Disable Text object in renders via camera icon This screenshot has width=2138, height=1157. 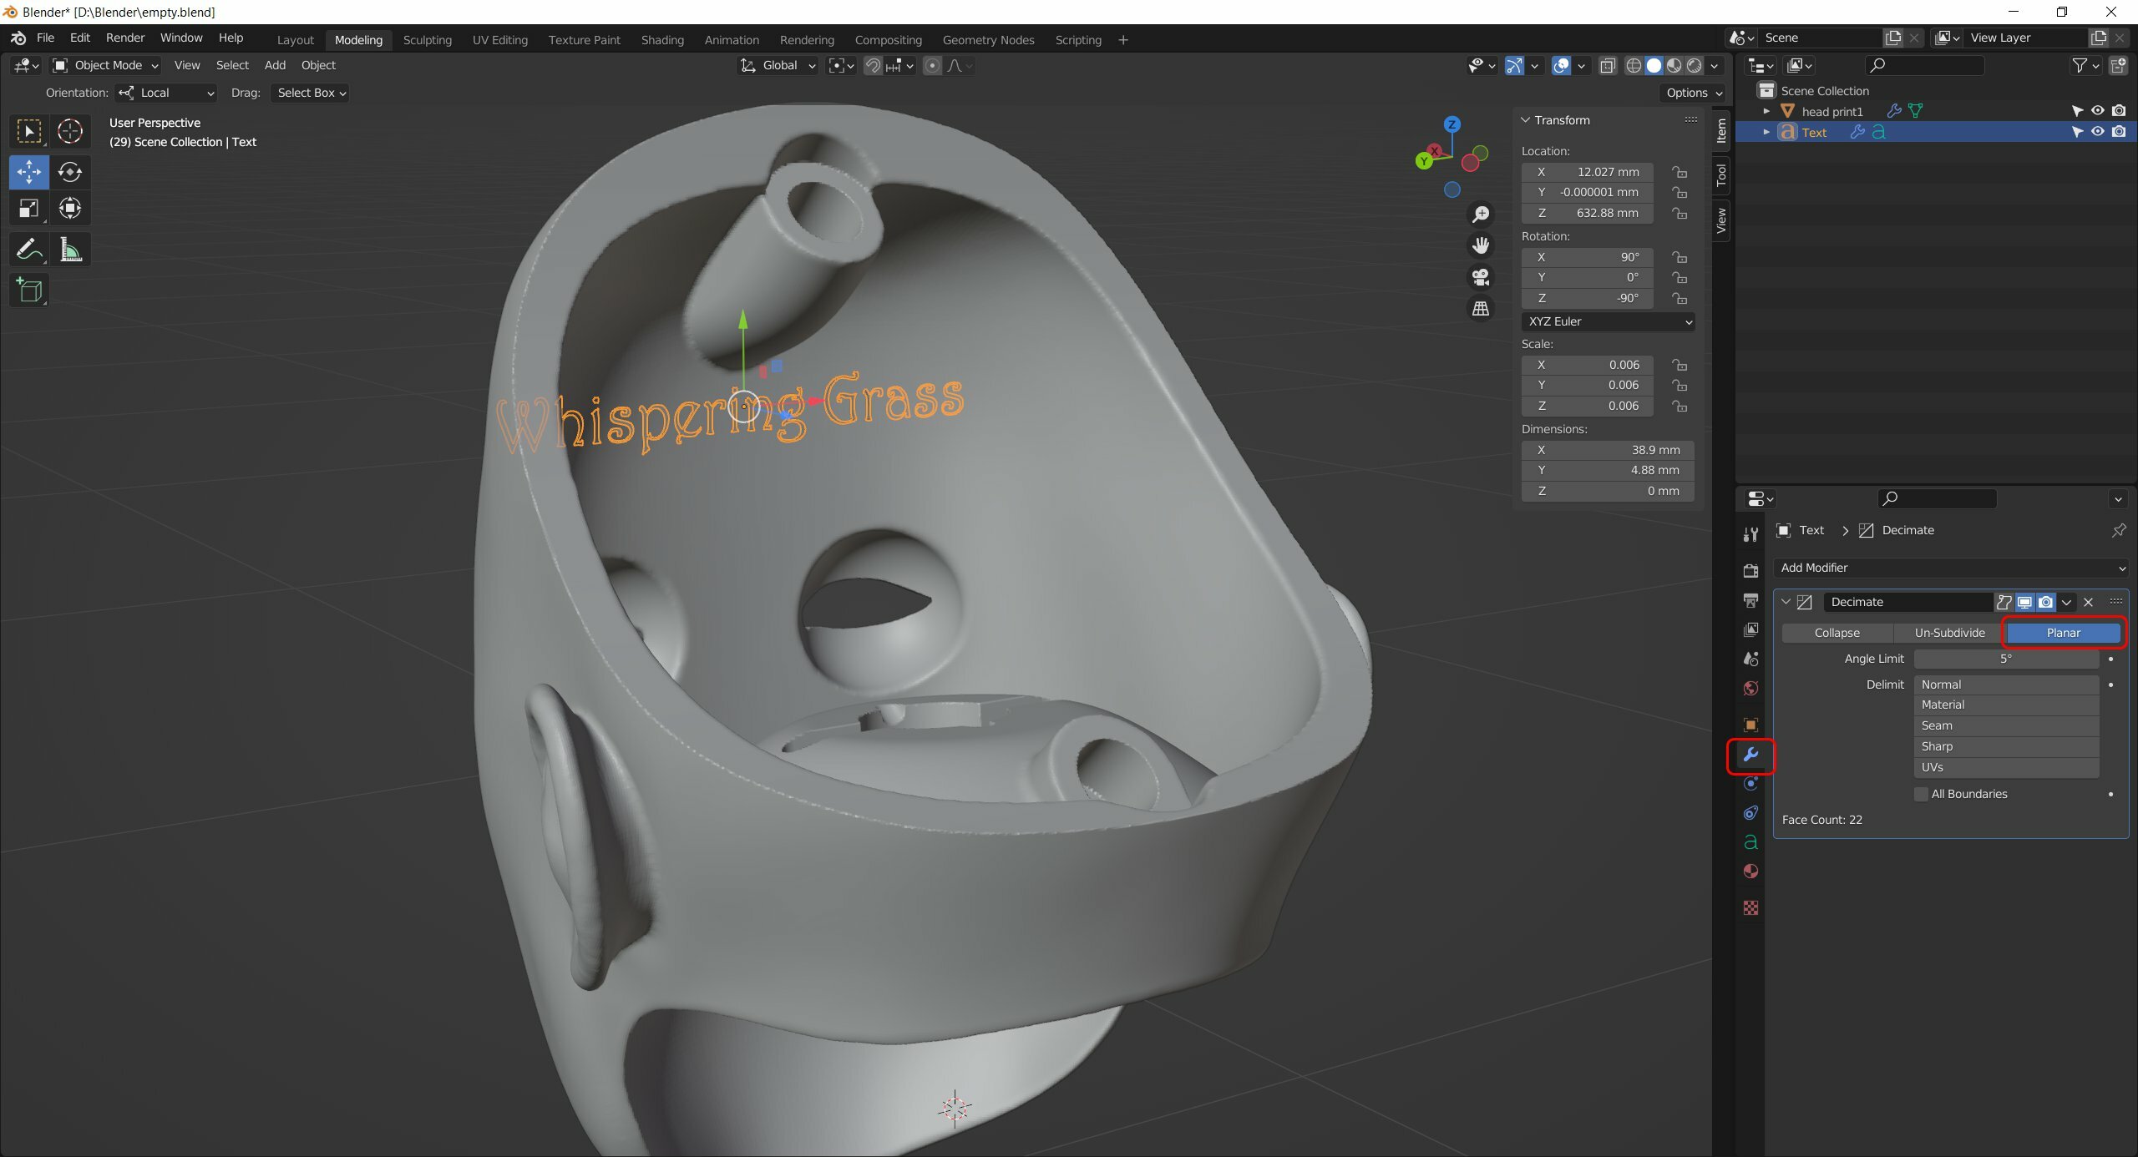tap(2119, 132)
